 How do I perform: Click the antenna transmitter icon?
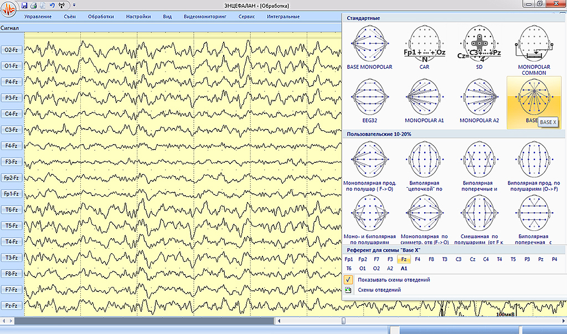61,6
